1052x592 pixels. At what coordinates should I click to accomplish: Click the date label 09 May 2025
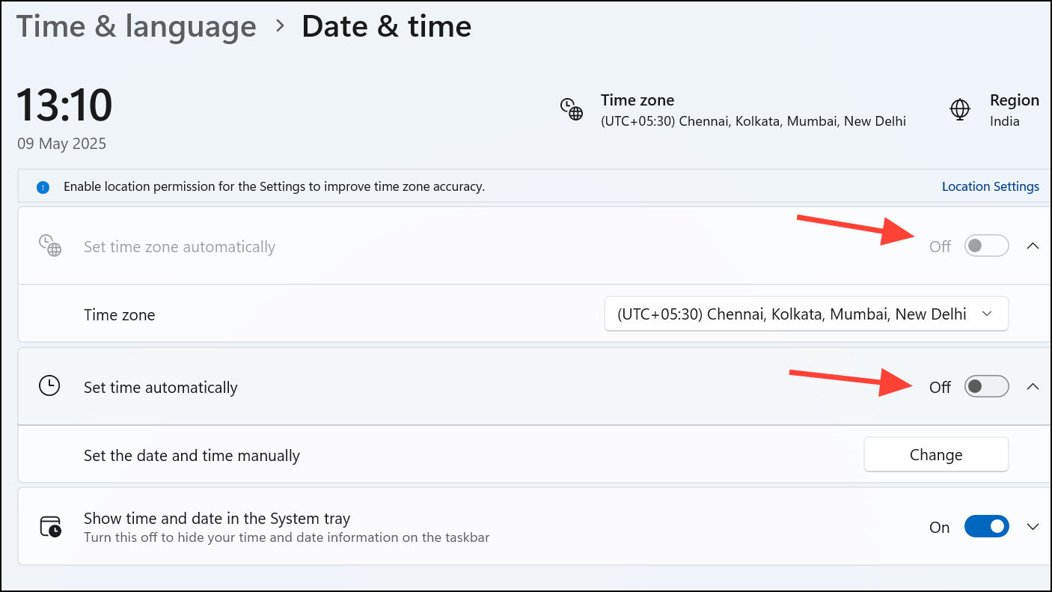[61, 143]
